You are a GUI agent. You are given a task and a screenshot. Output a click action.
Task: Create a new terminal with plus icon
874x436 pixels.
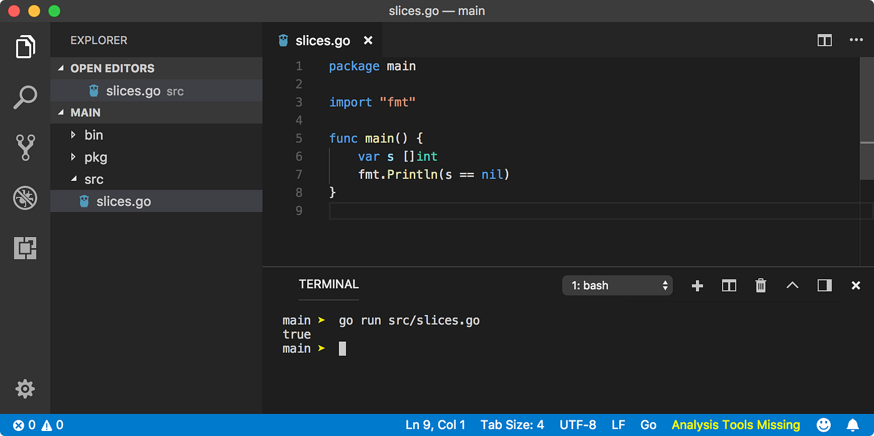click(x=697, y=286)
